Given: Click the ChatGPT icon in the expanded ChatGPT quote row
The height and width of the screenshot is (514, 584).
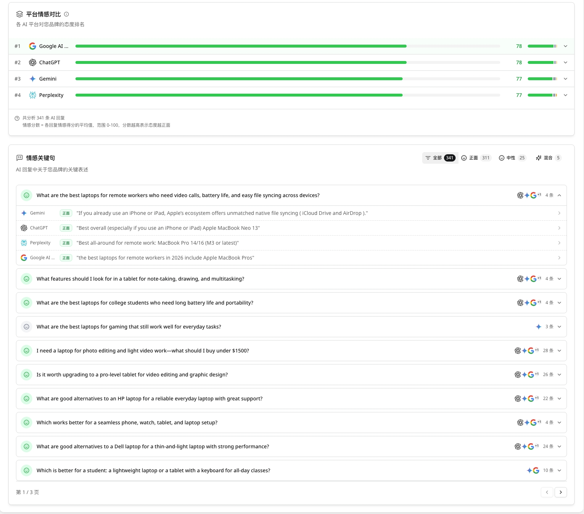Looking at the screenshot, I should click(x=24, y=228).
